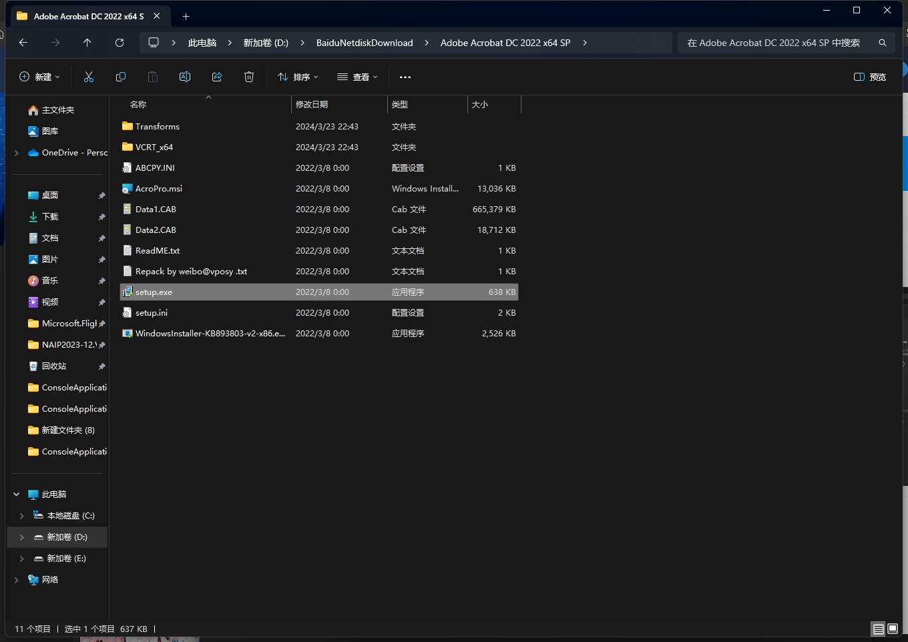
Task: Click the search magnifier icon
Action: coord(883,43)
